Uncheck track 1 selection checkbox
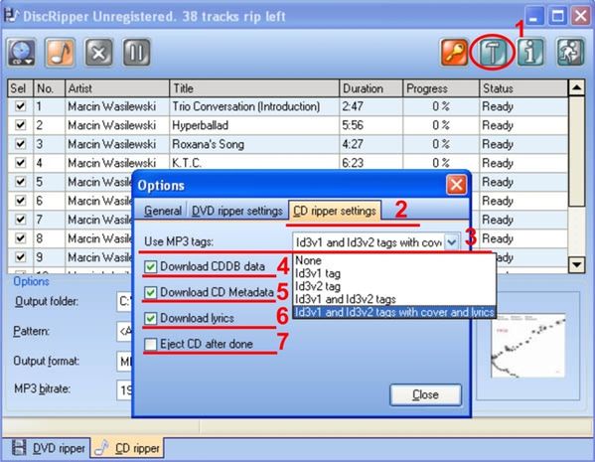 20,106
